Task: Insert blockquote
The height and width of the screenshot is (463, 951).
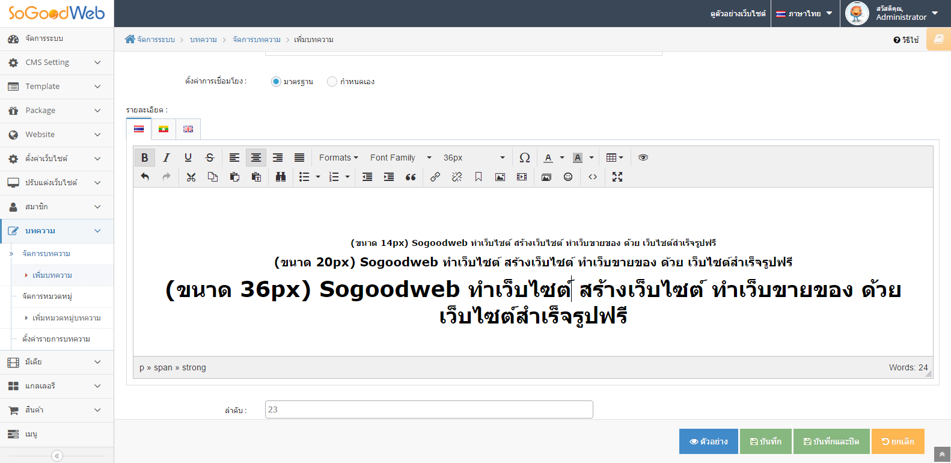Action: [x=411, y=177]
